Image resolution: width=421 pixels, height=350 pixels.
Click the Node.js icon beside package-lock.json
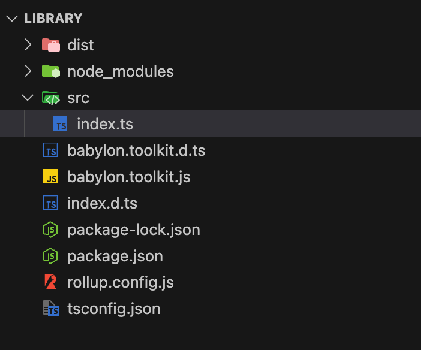[50, 230]
